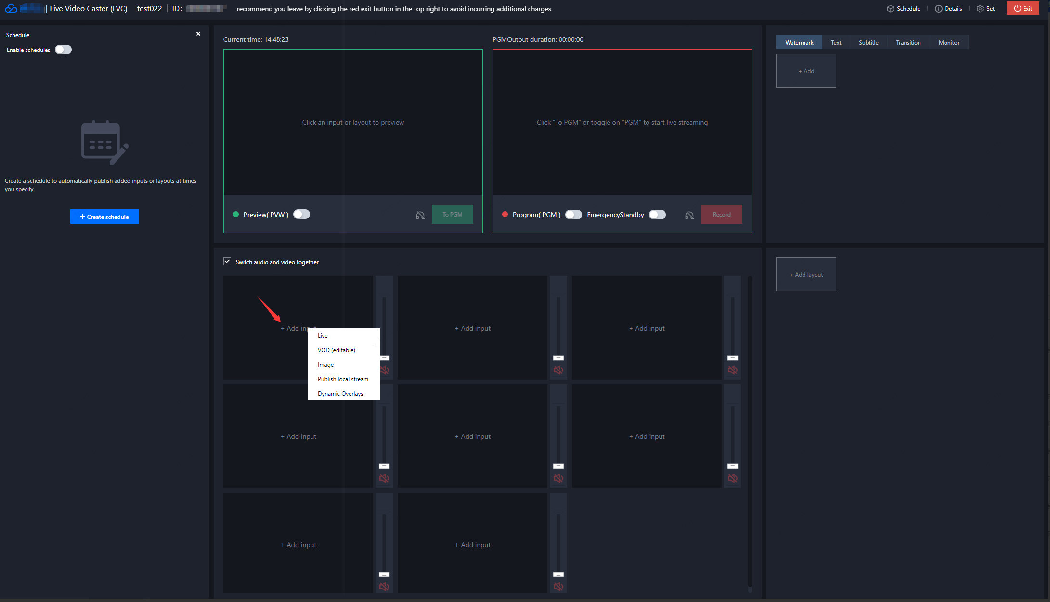Click the red Exit power button
1050x602 pixels.
pos(1023,9)
